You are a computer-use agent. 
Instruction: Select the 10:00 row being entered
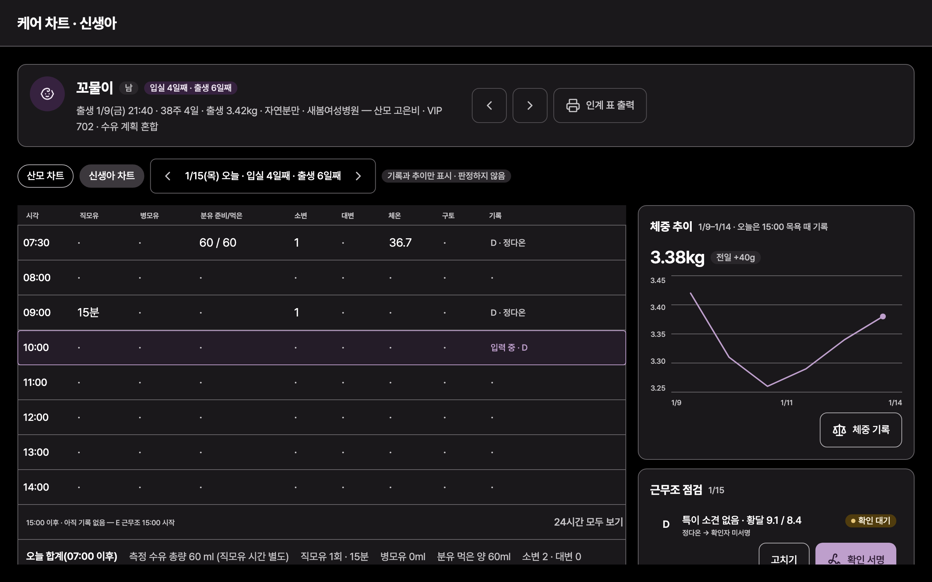click(321, 348)
